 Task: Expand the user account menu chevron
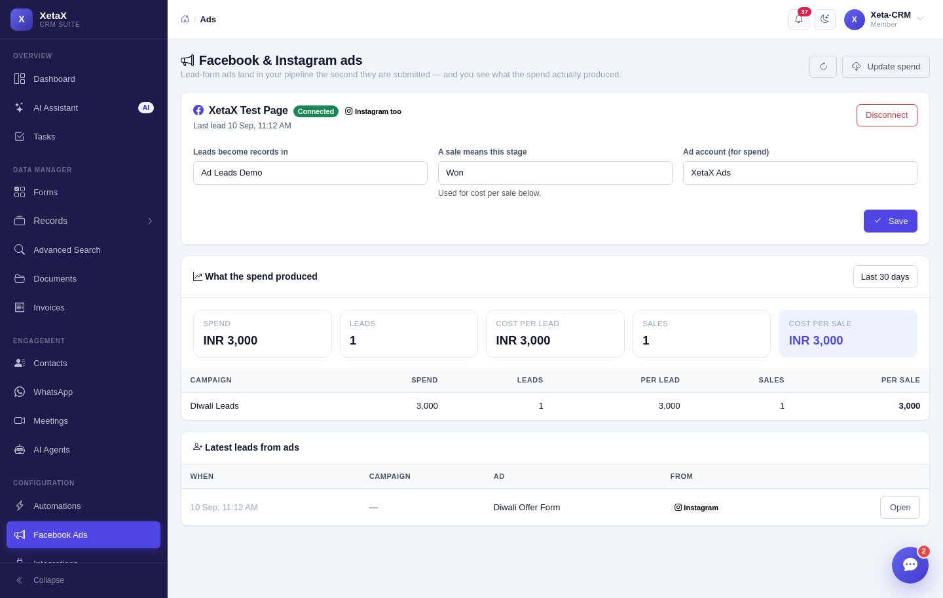click(x=920, y=19)
